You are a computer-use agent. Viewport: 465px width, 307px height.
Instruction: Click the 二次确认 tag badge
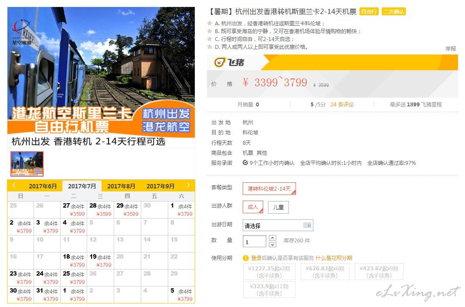pos(394,12)
